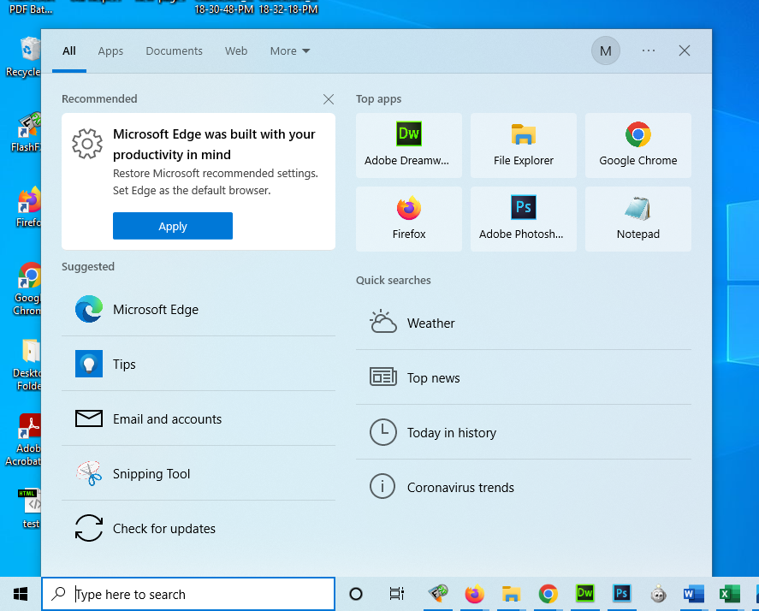The height and width of the screenshot is (611, 759).
Task: Launch Adobe Photoshop from Top apps
Action: 524,219
